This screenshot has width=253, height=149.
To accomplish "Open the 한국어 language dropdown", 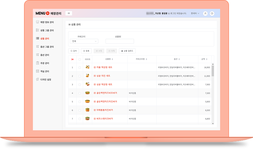I will click(x=195, y=13).
